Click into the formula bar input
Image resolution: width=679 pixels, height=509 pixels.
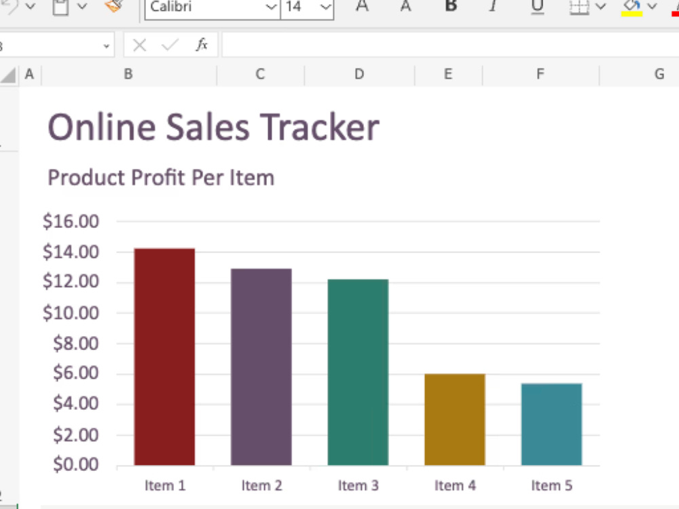tap(450, 45)
